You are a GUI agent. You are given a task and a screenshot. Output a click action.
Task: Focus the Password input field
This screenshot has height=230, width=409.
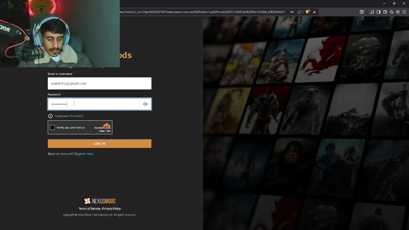tap(99, 104)
